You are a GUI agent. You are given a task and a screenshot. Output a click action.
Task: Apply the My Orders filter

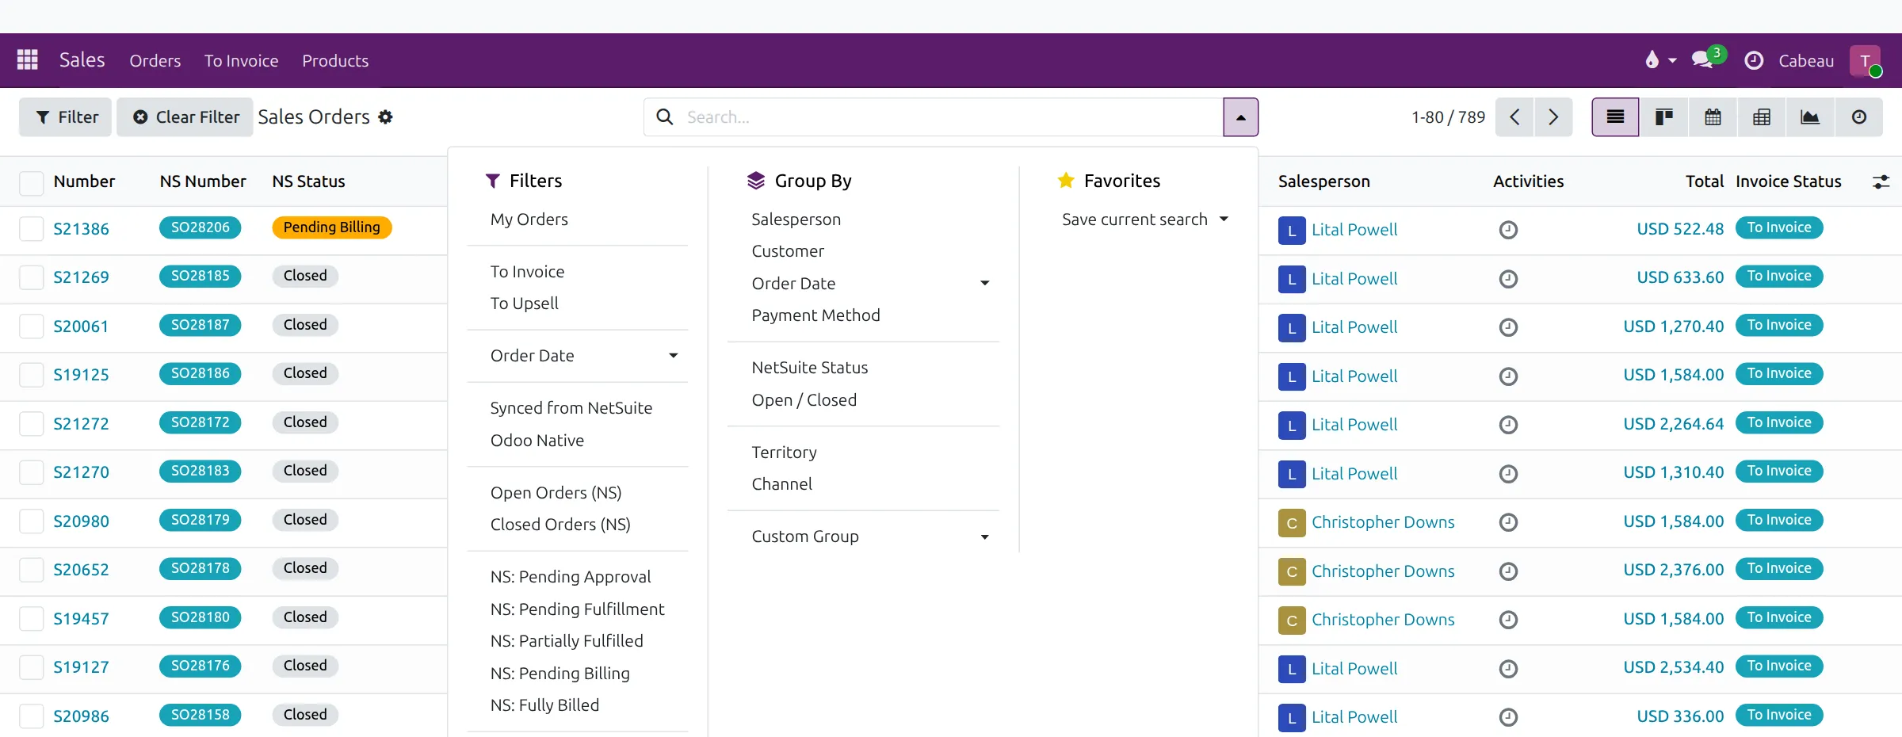pos(529,220)
